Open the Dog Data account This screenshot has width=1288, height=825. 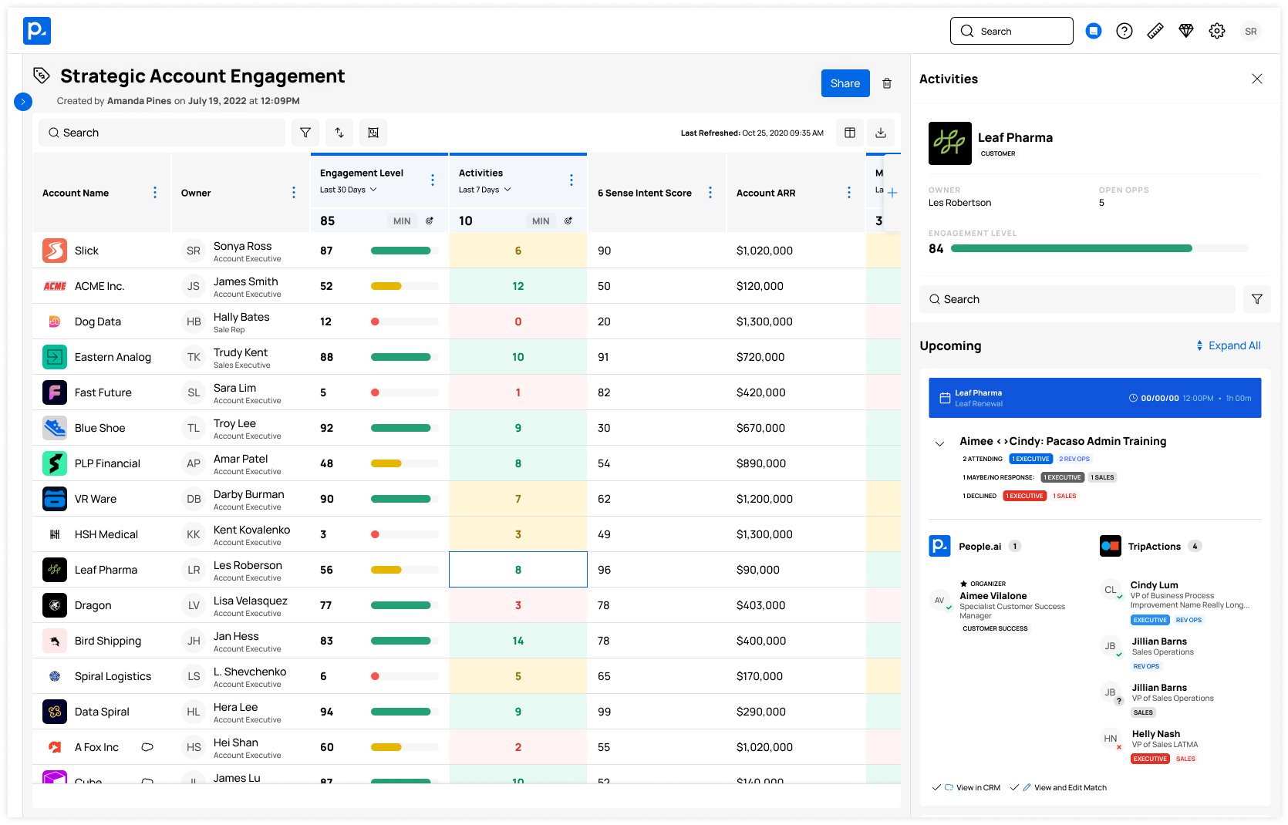(98, 322)
